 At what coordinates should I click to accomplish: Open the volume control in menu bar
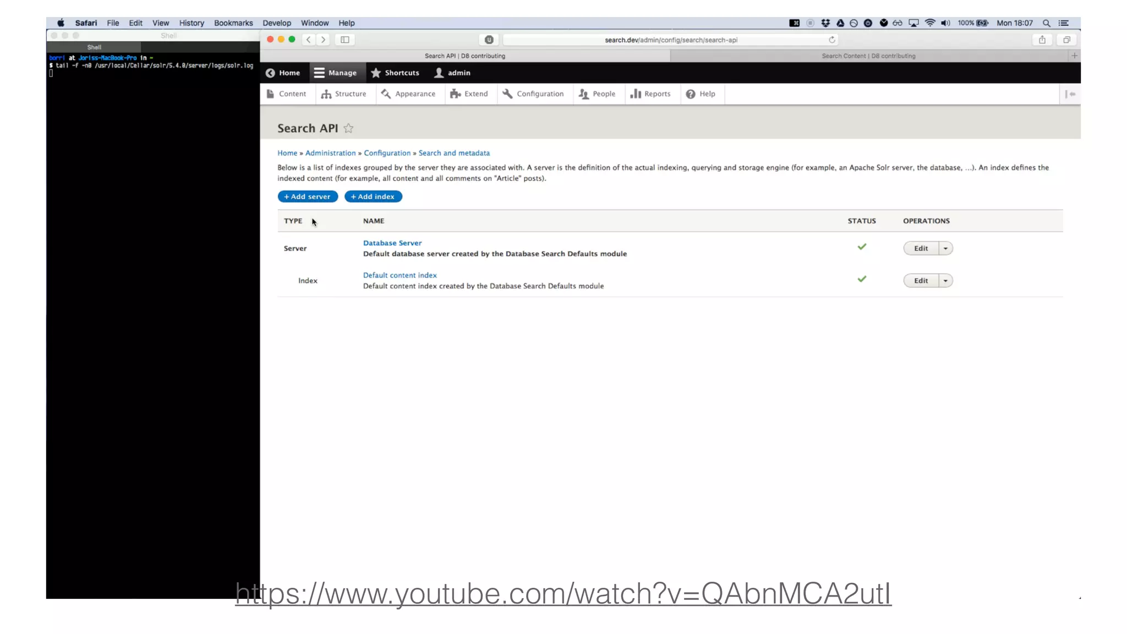click(x=945, y=23)
